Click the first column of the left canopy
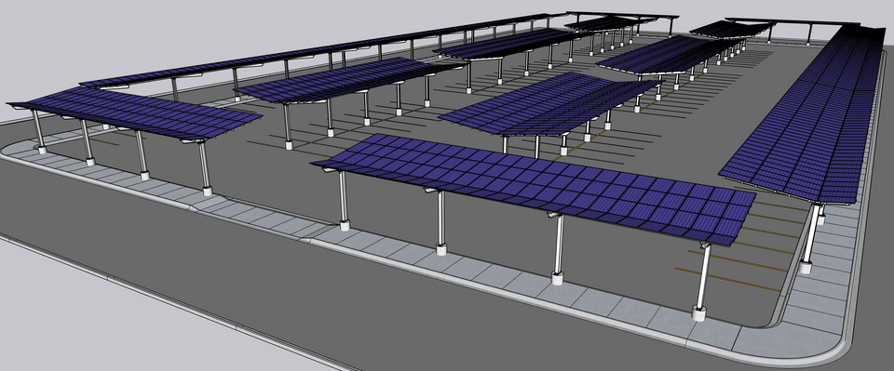 click(39, 132)
